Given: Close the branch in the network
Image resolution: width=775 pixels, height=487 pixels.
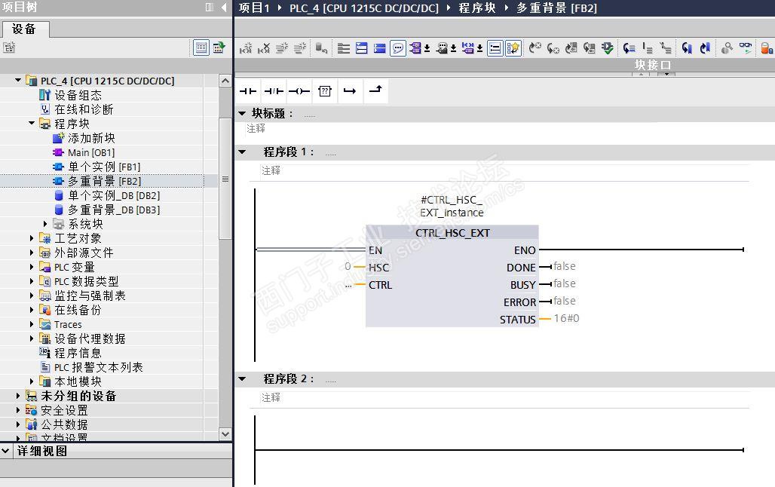Looking at the screenshot, I should (375, 91).
